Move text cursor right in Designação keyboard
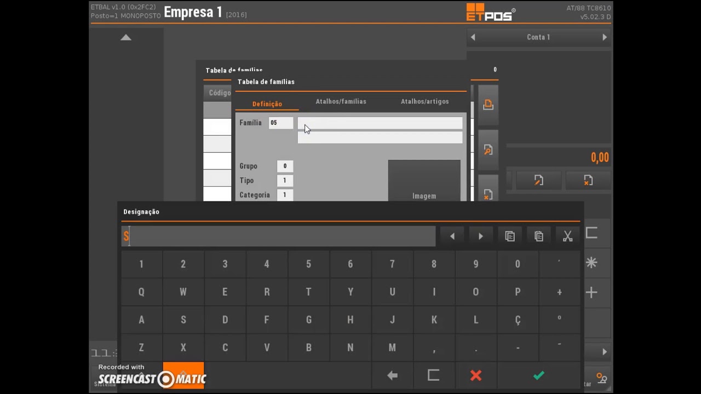Screen dimensions: 701x394 pos(481,236)
